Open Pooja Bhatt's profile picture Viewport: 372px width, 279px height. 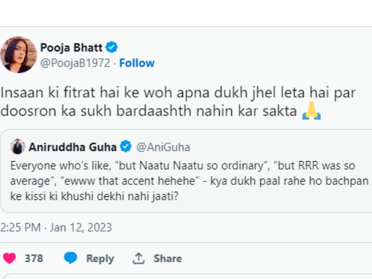(x=19, y=55)
